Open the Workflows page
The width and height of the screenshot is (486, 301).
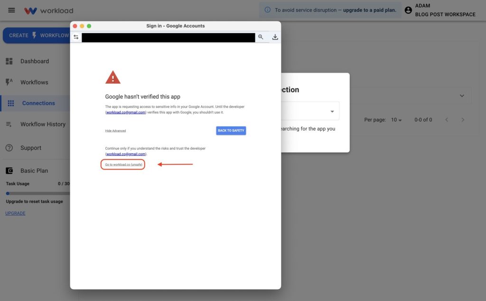pos(35,82)
